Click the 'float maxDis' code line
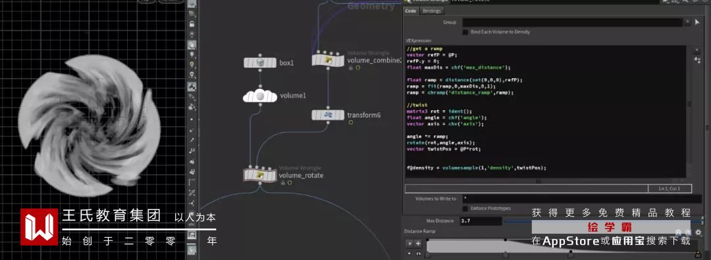This screenshot has height=260, width=711. coord(458,68)
